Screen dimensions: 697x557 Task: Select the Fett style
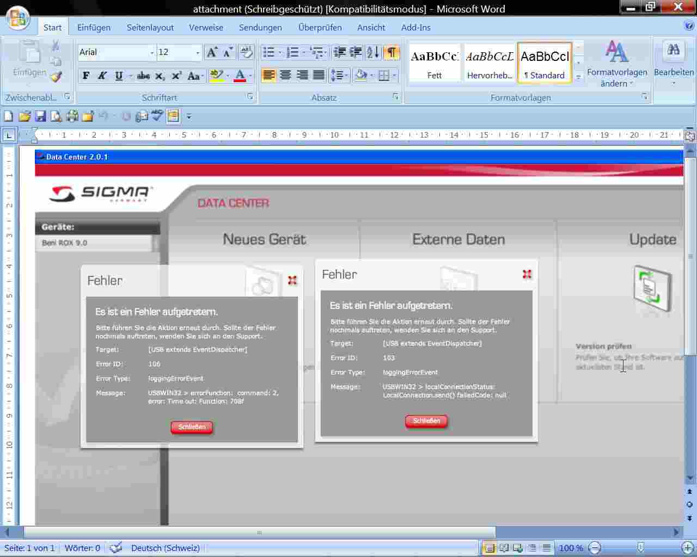(435, 63)
